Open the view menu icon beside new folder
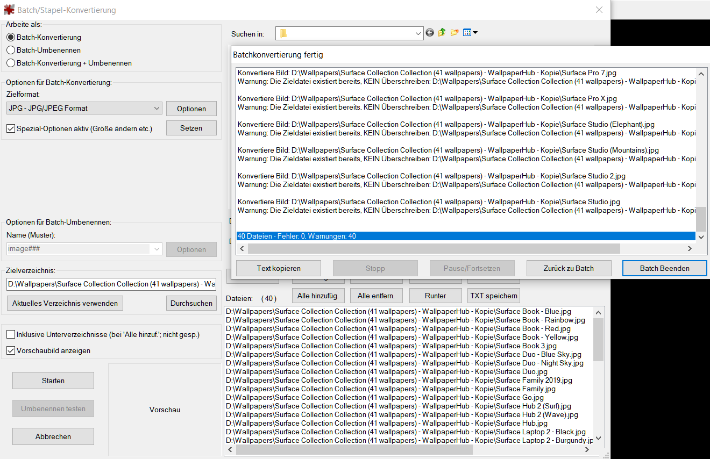The width and height of the screenshot is (710, 459). 470,33
